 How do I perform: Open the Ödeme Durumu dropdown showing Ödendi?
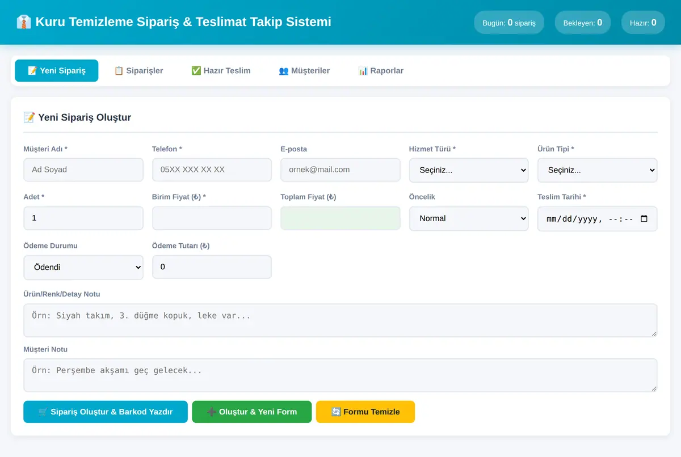click(x=83, y=267)
